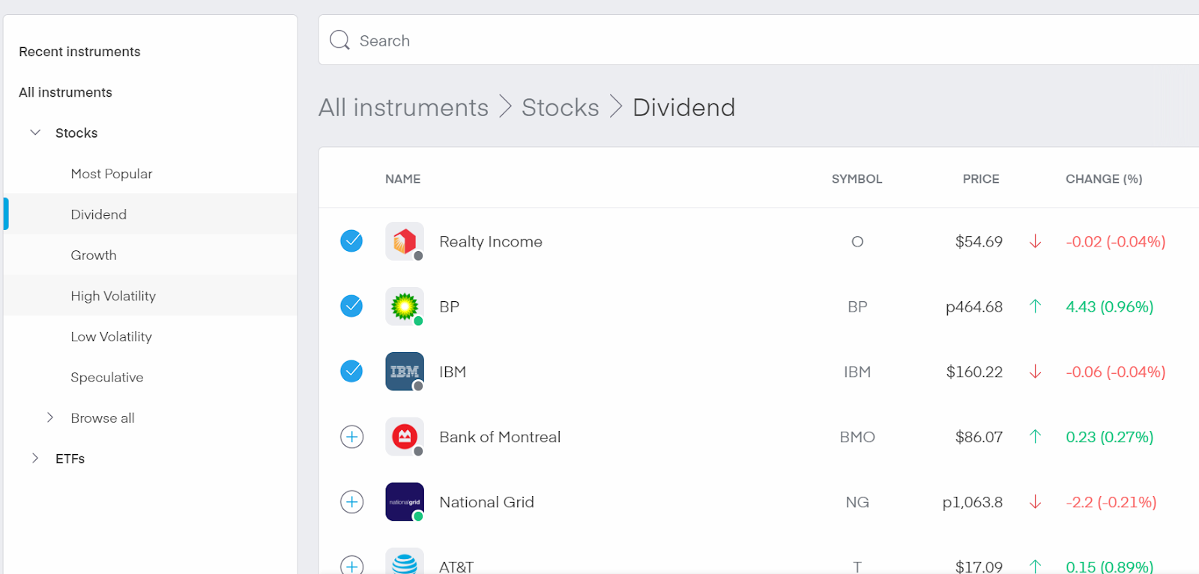Click the BP sunburst logo icon
Screen dimensions: 1199x574
point(405,306)
